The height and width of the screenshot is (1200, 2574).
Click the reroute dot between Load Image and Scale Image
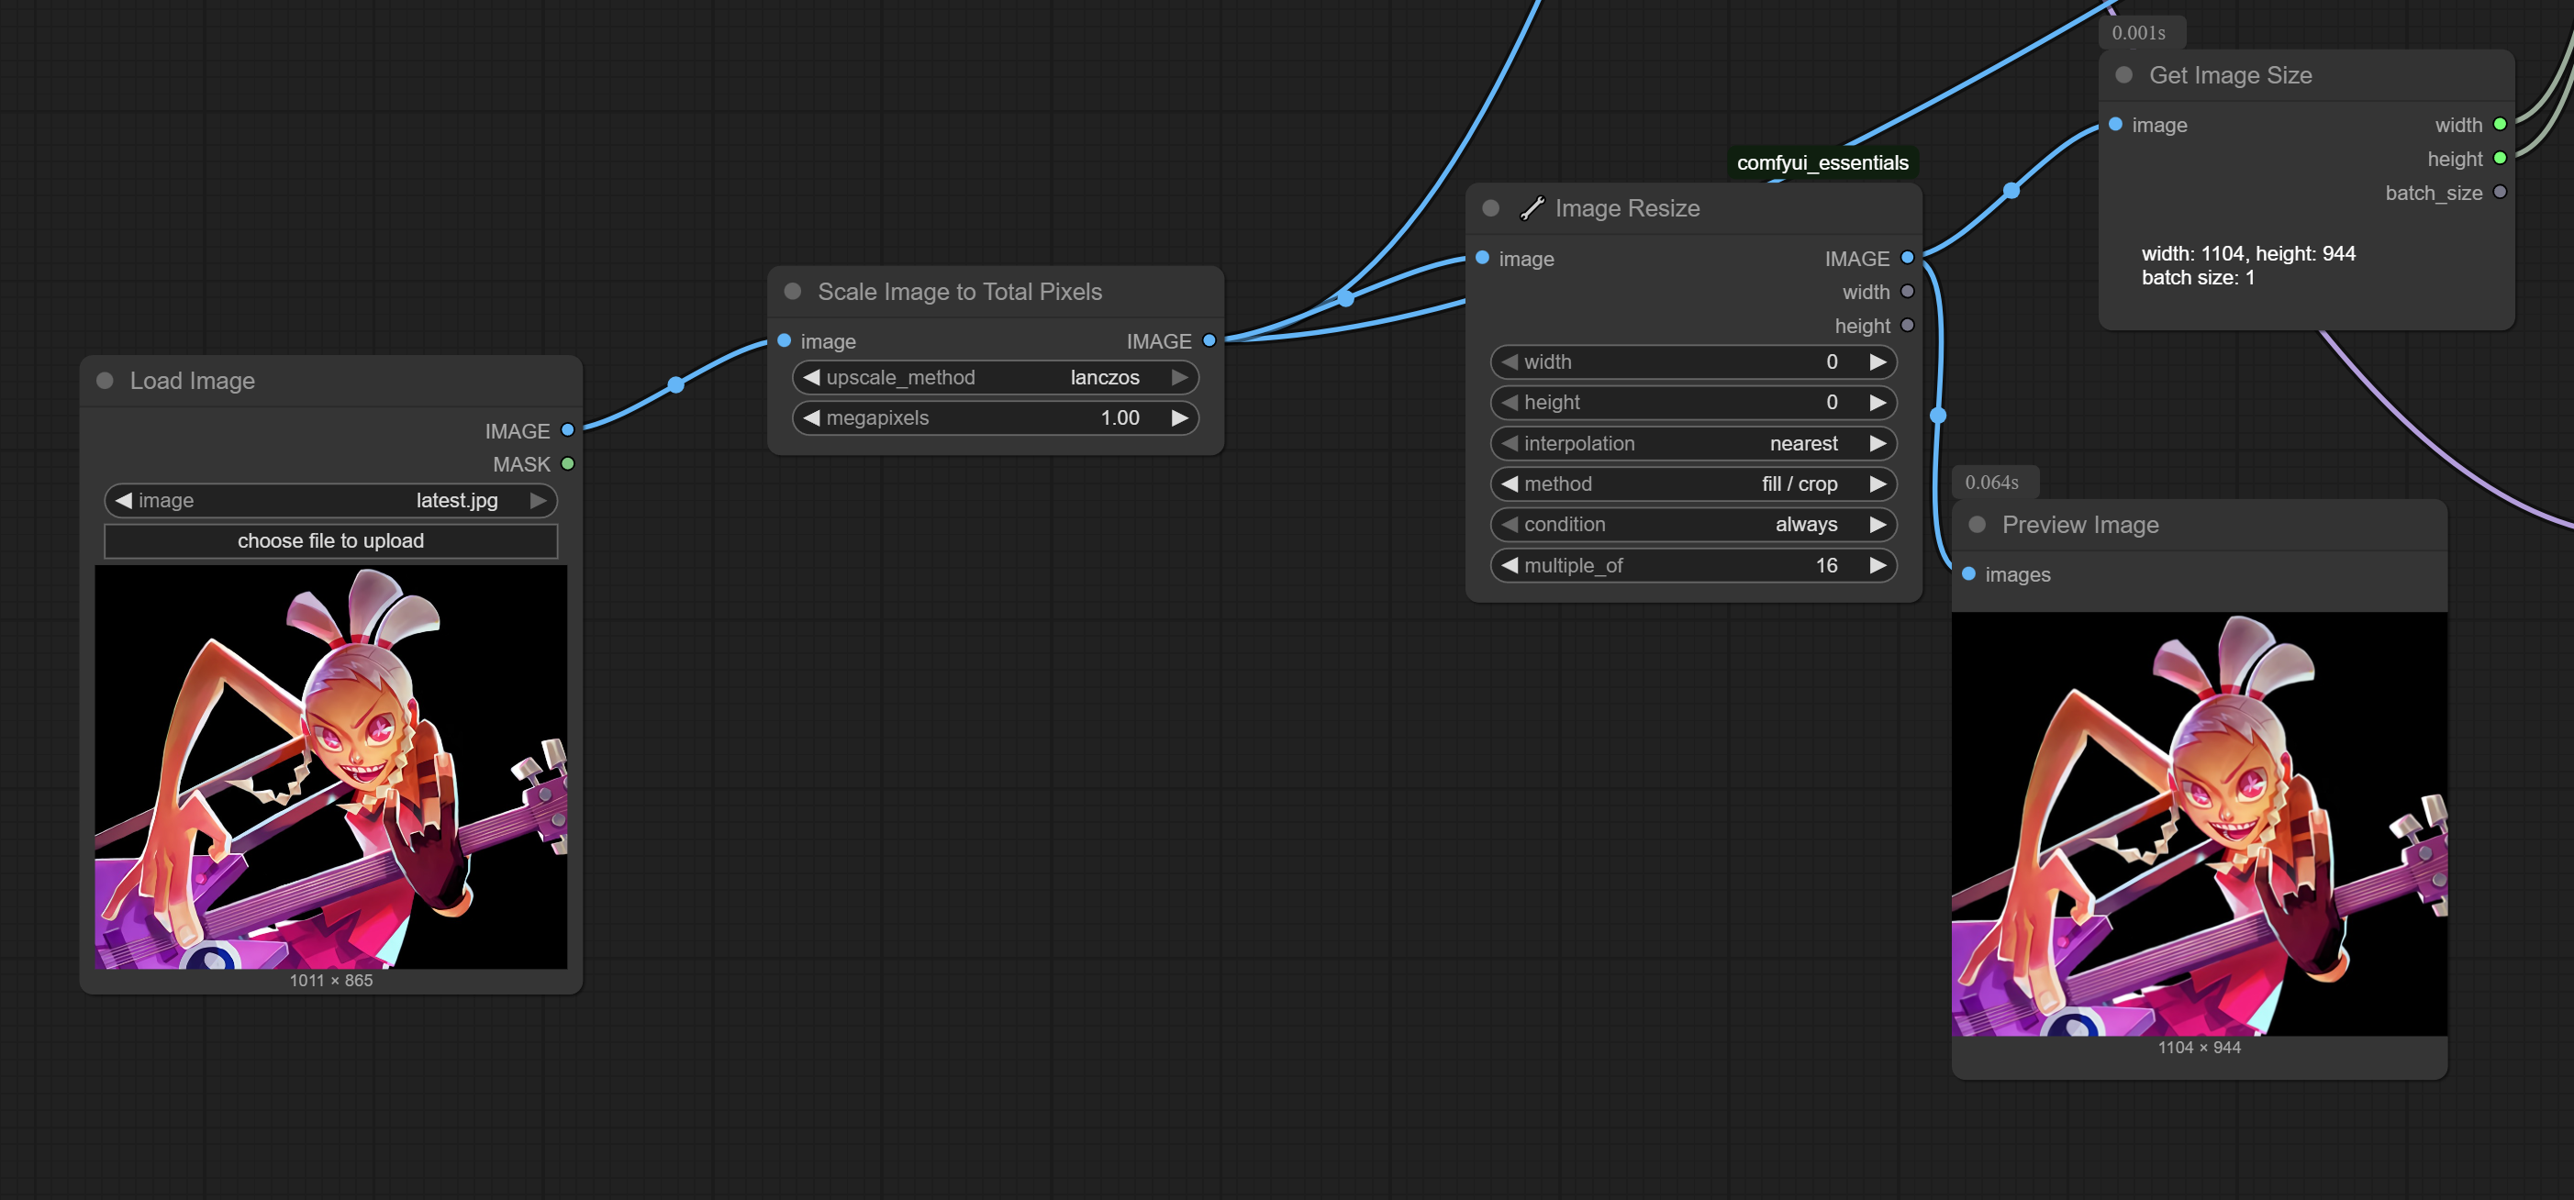676,384
